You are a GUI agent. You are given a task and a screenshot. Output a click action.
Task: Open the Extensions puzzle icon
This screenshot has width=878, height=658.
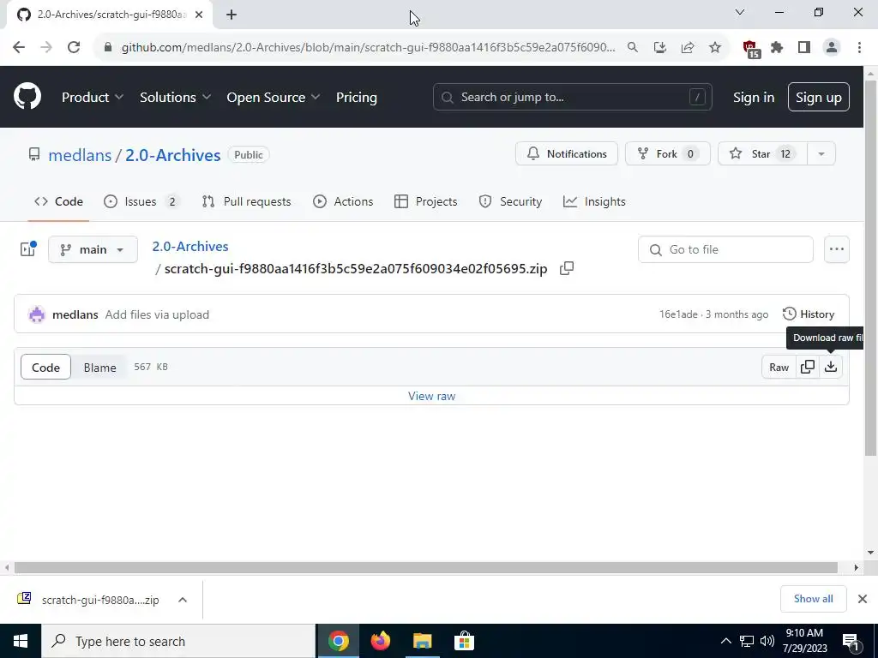tap(777, 48)
